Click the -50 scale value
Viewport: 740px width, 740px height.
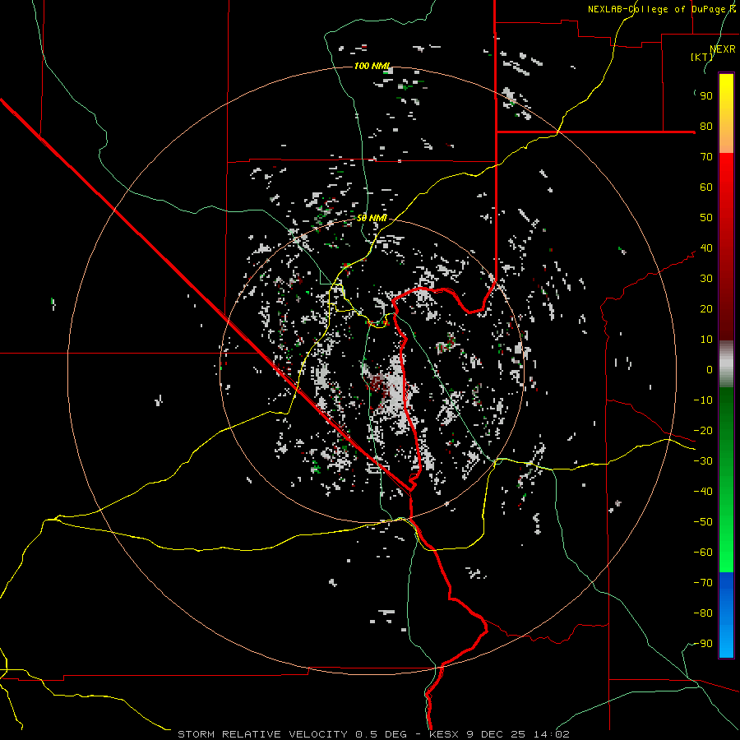[x=703, y=522]
